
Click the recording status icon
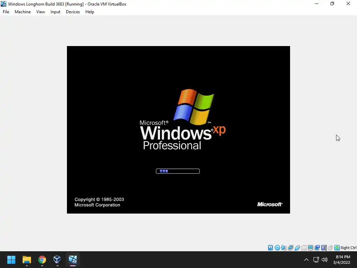(317, 248)
